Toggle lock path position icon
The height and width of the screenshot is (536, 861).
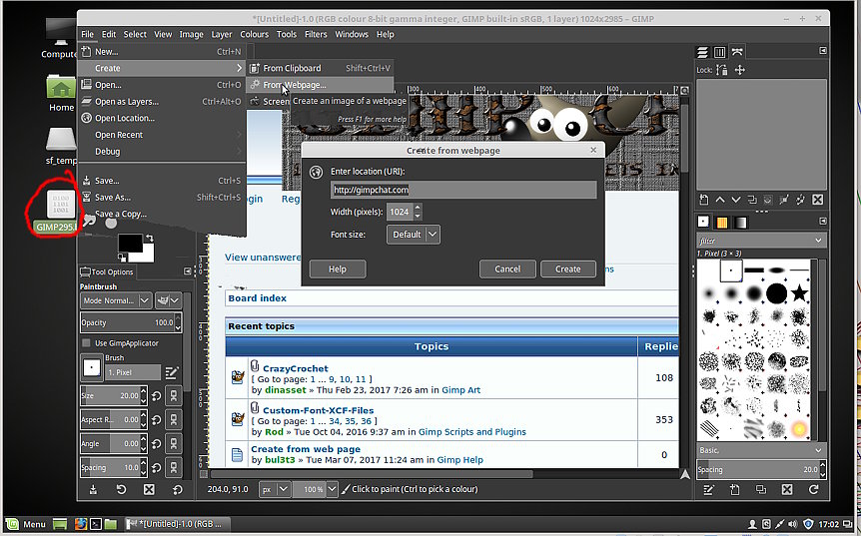click(x=740, y=70)
